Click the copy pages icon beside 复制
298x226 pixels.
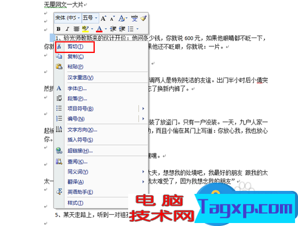pos(59,56)
